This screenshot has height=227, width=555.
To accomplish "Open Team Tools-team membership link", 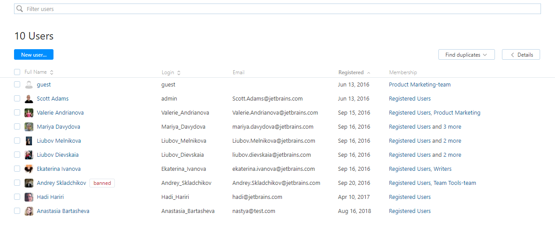I will tap(455, 183).
